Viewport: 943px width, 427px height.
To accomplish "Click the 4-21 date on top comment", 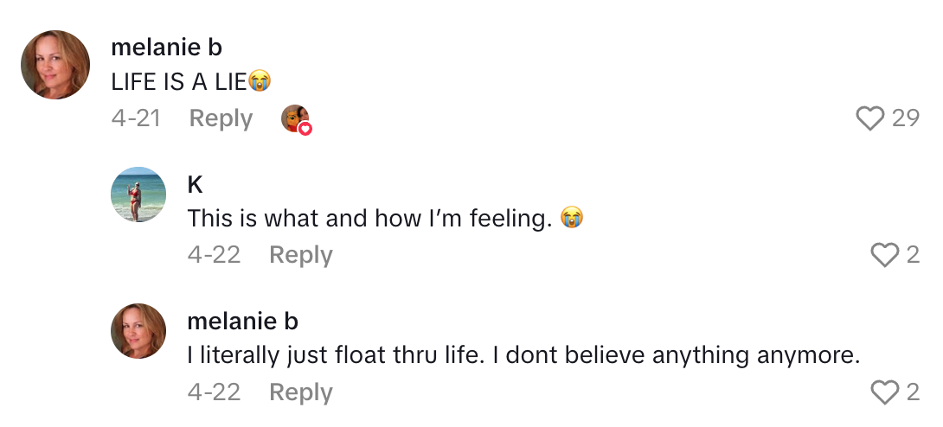I will pyautogui.click(x=136, y=118).
